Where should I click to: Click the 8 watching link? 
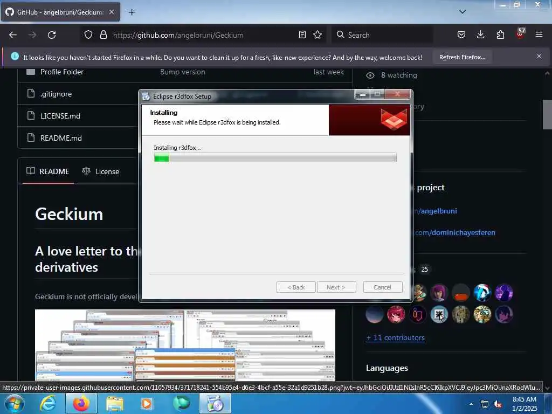[x=391, y=75]
